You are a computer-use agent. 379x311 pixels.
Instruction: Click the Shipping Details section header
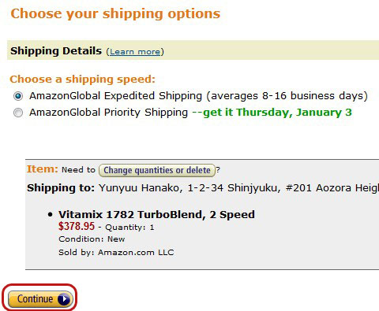56,51
